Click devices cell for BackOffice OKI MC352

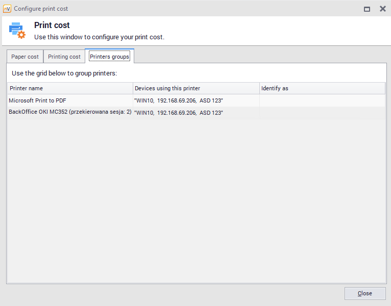[x=196, y=113]
